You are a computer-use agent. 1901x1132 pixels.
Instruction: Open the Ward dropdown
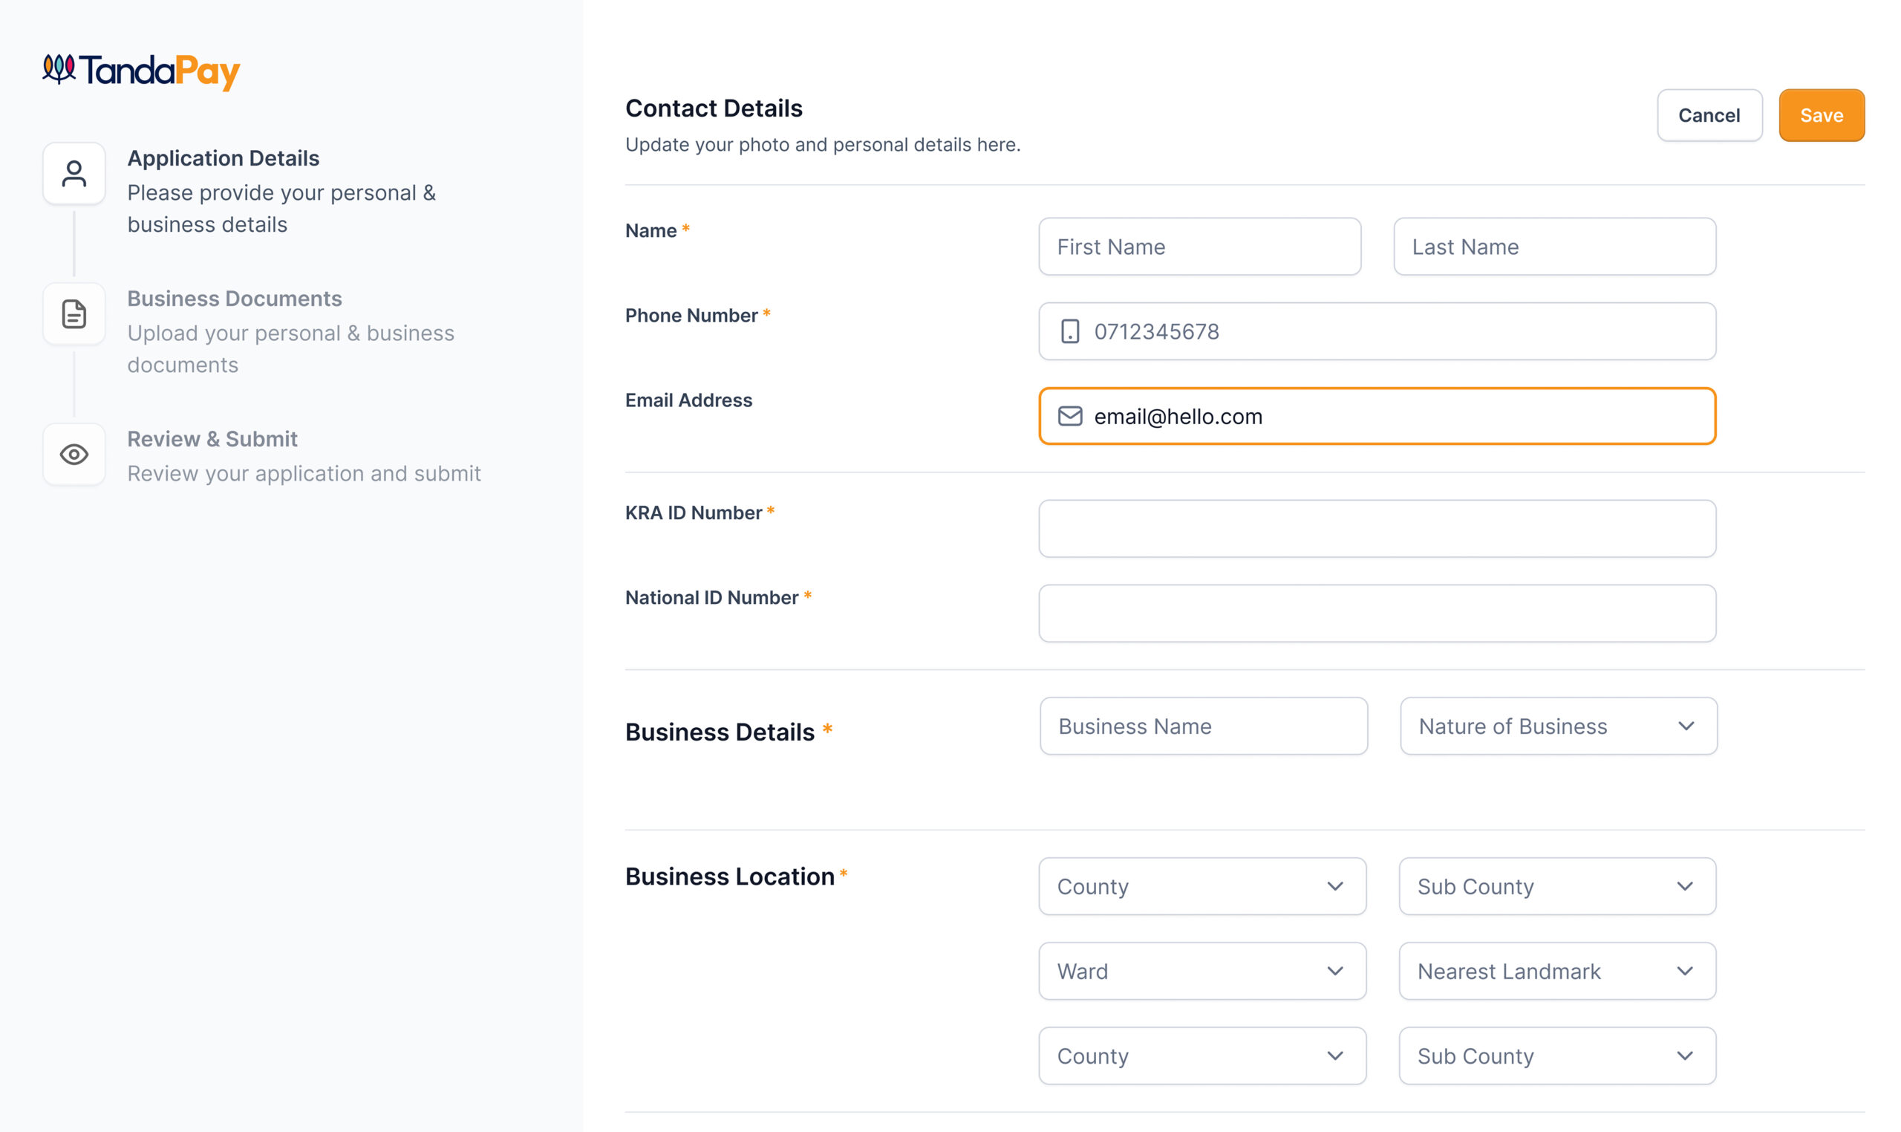click(x=1201, y=971)
